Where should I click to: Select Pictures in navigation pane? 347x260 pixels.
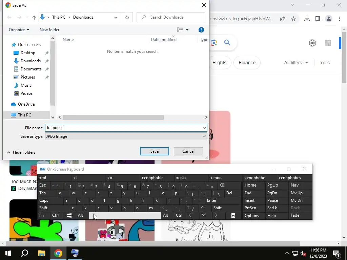click(x=28, y=77)
